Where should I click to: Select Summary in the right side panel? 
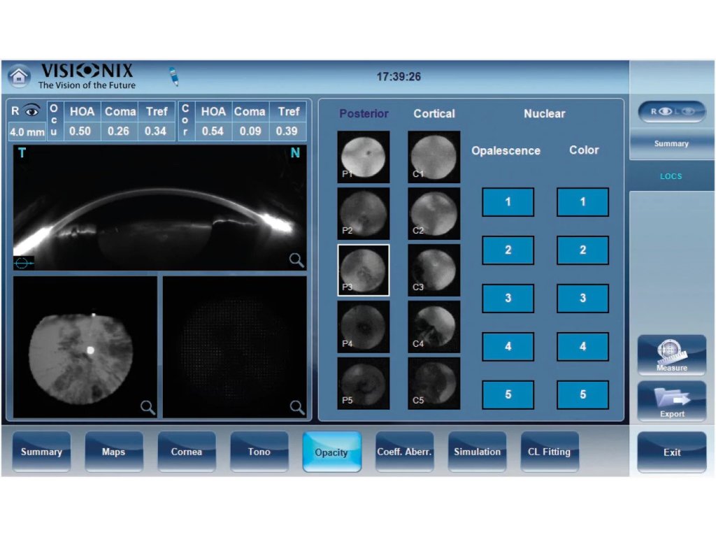click(x=672, y=144)
